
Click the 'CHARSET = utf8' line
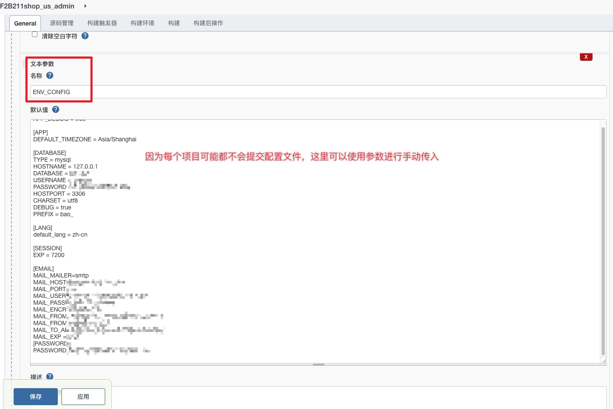pyautogui.click(x=55, y=200)
